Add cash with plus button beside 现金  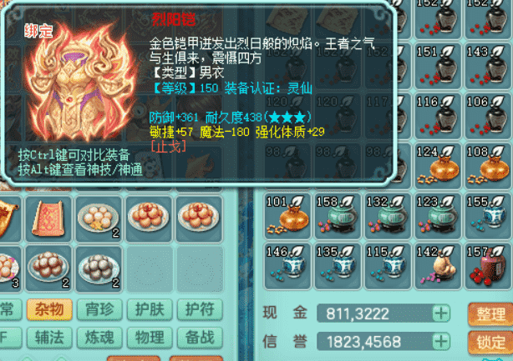click(x=440, y=313)
